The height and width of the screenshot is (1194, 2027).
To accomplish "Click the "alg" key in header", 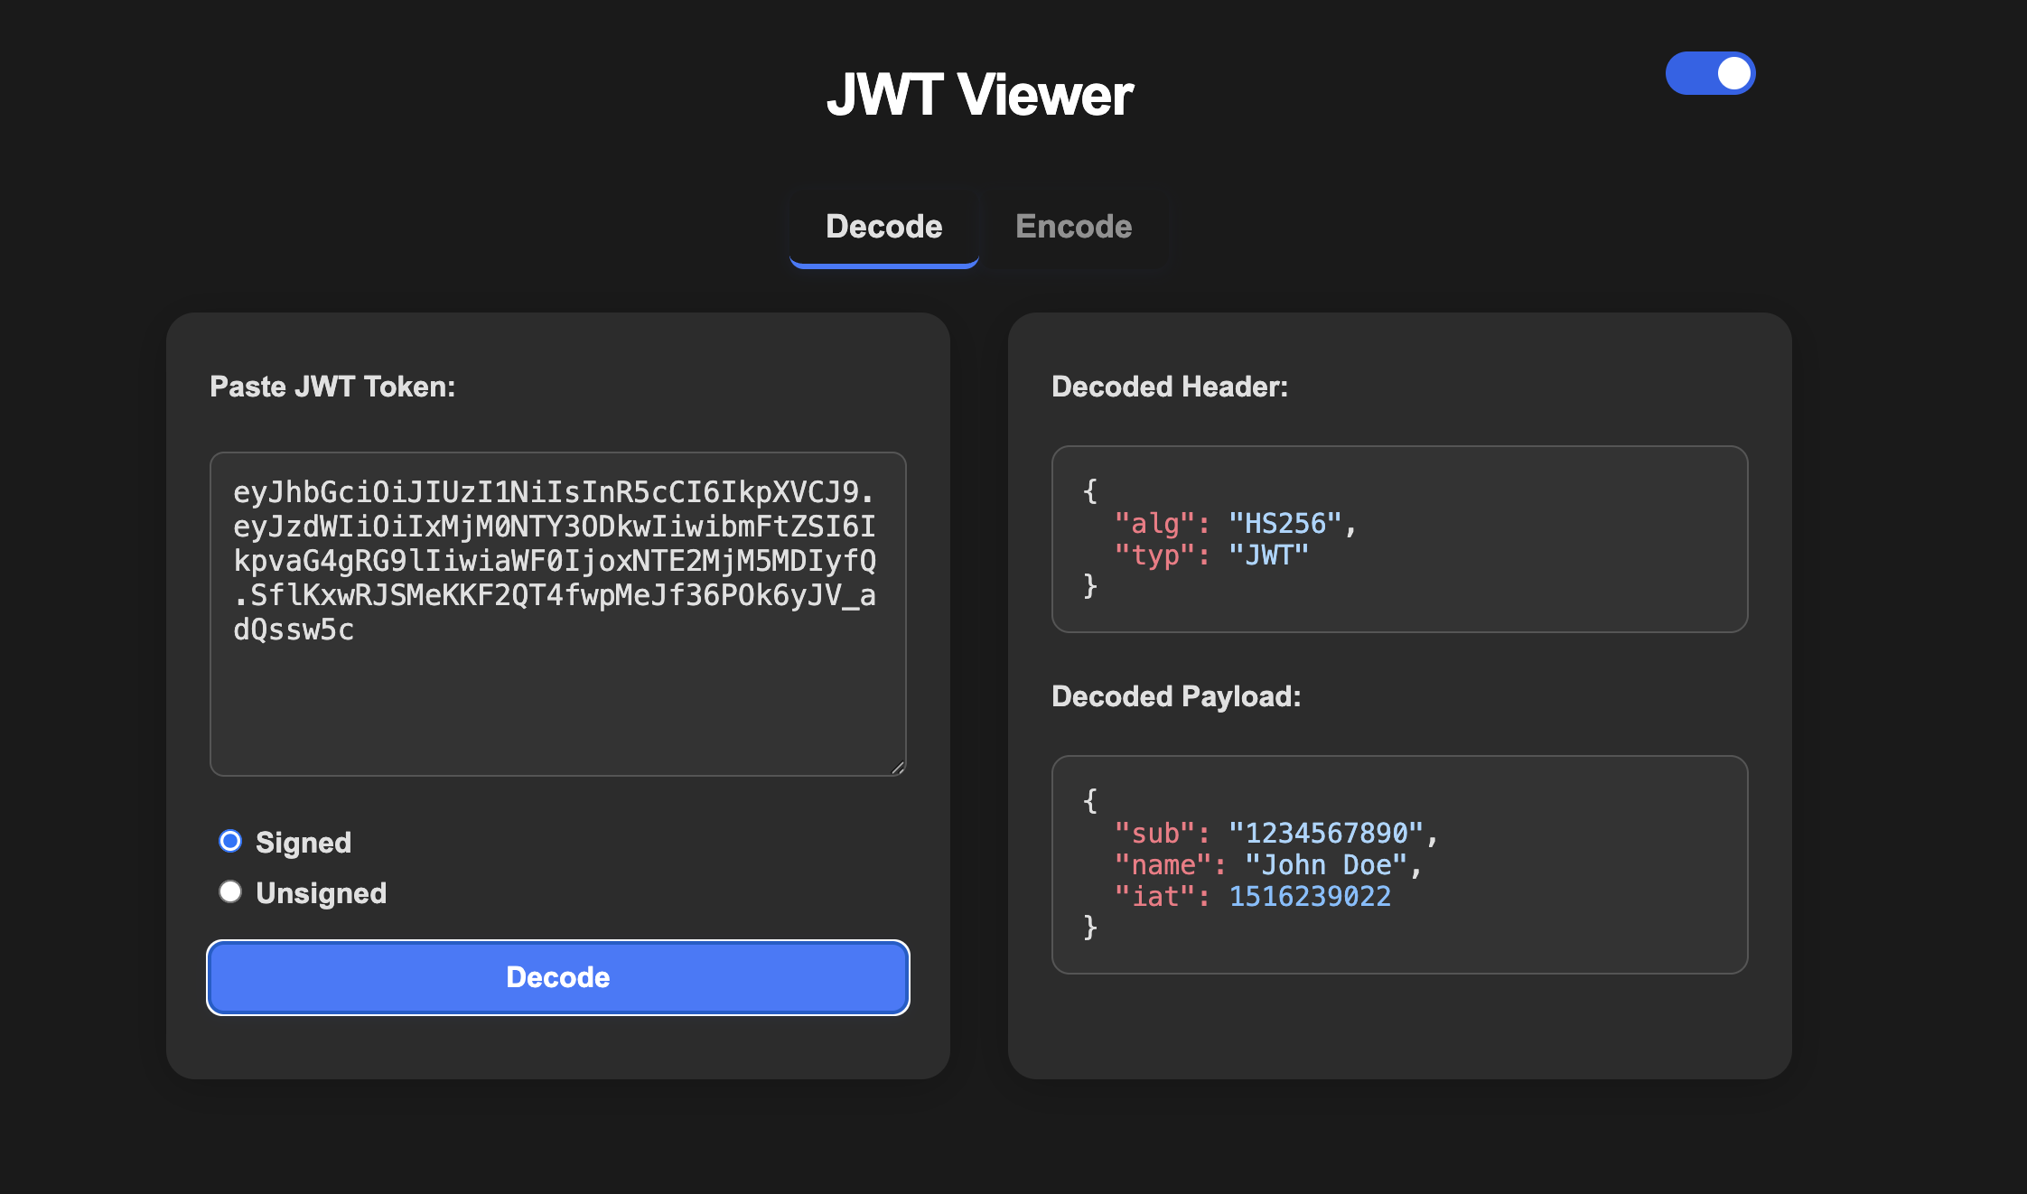I will [1154, 524].
